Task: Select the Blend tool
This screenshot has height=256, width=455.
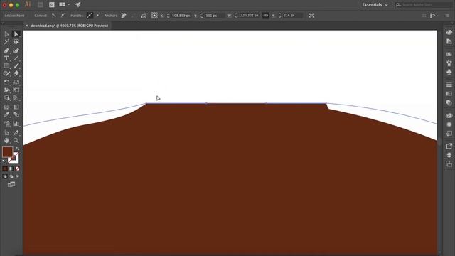Action: pyautogui.click(x=16, y=114)
